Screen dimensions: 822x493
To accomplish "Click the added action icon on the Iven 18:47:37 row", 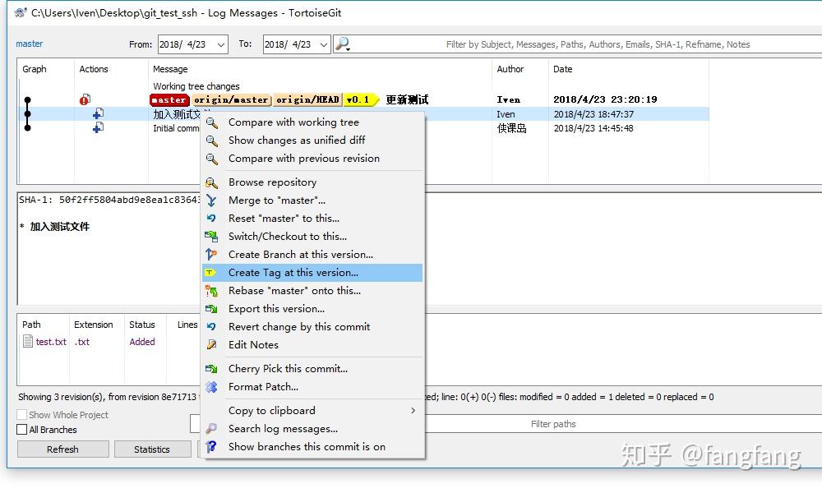I will pyautogui.click(x=98, y=113).
